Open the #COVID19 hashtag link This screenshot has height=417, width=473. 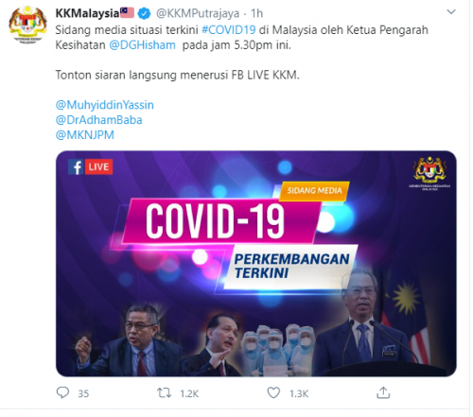point(229,30)
